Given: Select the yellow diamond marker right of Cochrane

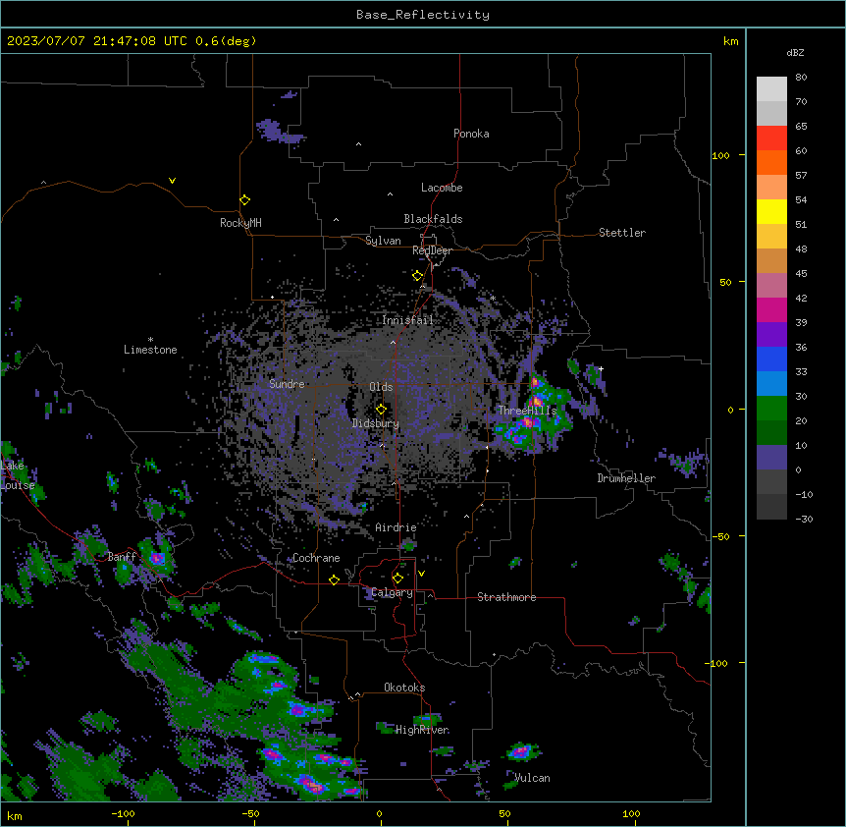Looking at the screenshot, I should point(334,579).
